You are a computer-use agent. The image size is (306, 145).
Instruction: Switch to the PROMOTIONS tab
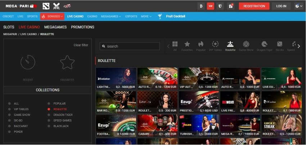(x=82, y=27)
